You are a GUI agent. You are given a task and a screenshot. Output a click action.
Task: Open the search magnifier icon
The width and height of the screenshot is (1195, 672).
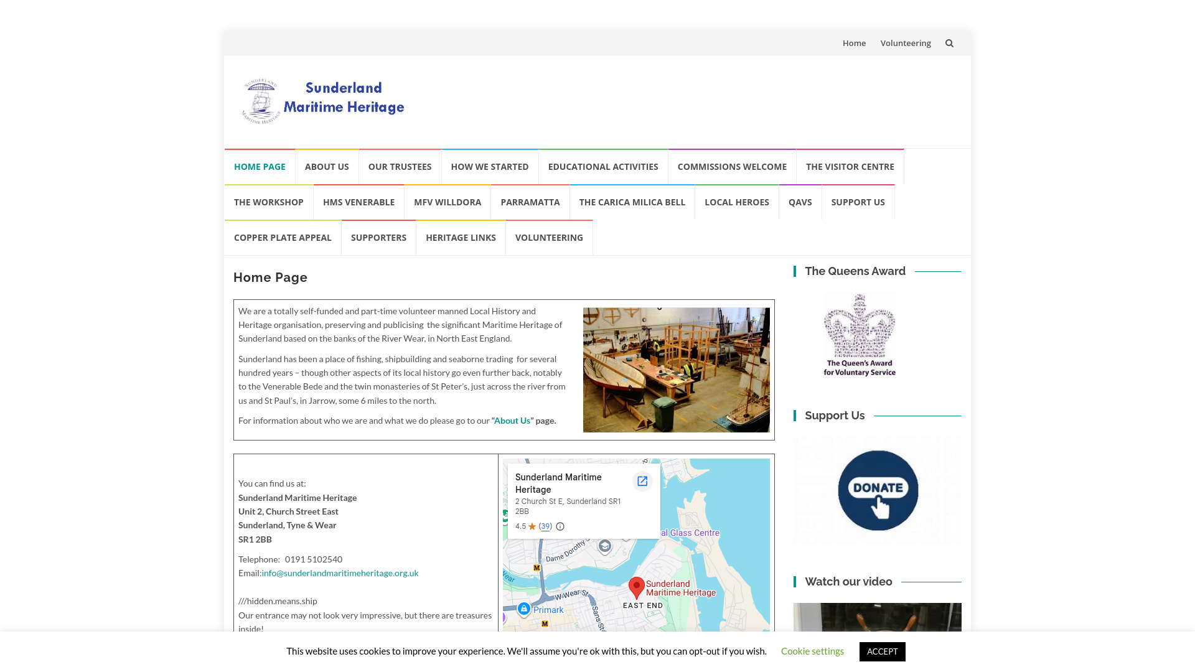(949, 43)
